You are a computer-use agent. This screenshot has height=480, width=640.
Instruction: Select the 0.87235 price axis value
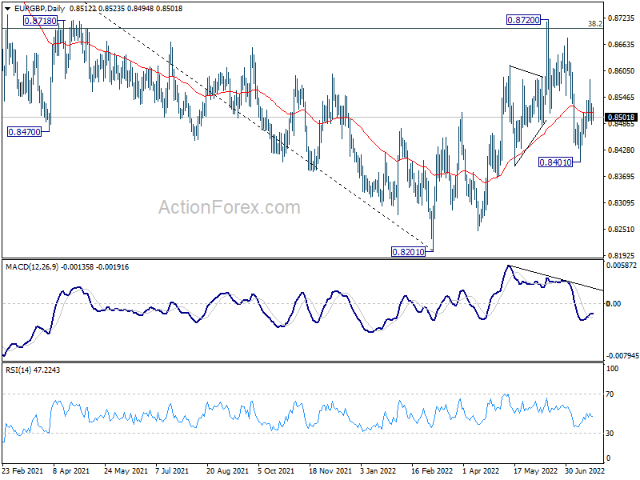(622, 18)
